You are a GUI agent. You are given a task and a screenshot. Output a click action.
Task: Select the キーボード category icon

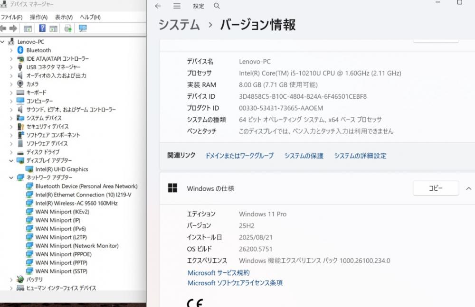[20, 93]
